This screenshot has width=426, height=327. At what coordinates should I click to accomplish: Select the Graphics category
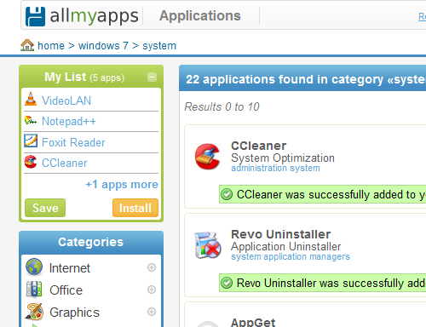(x=74, y=313)
